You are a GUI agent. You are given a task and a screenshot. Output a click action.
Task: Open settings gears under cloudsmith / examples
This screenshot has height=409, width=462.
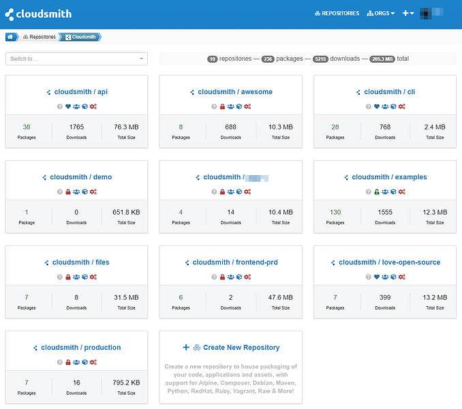click(x=402, y=192)
